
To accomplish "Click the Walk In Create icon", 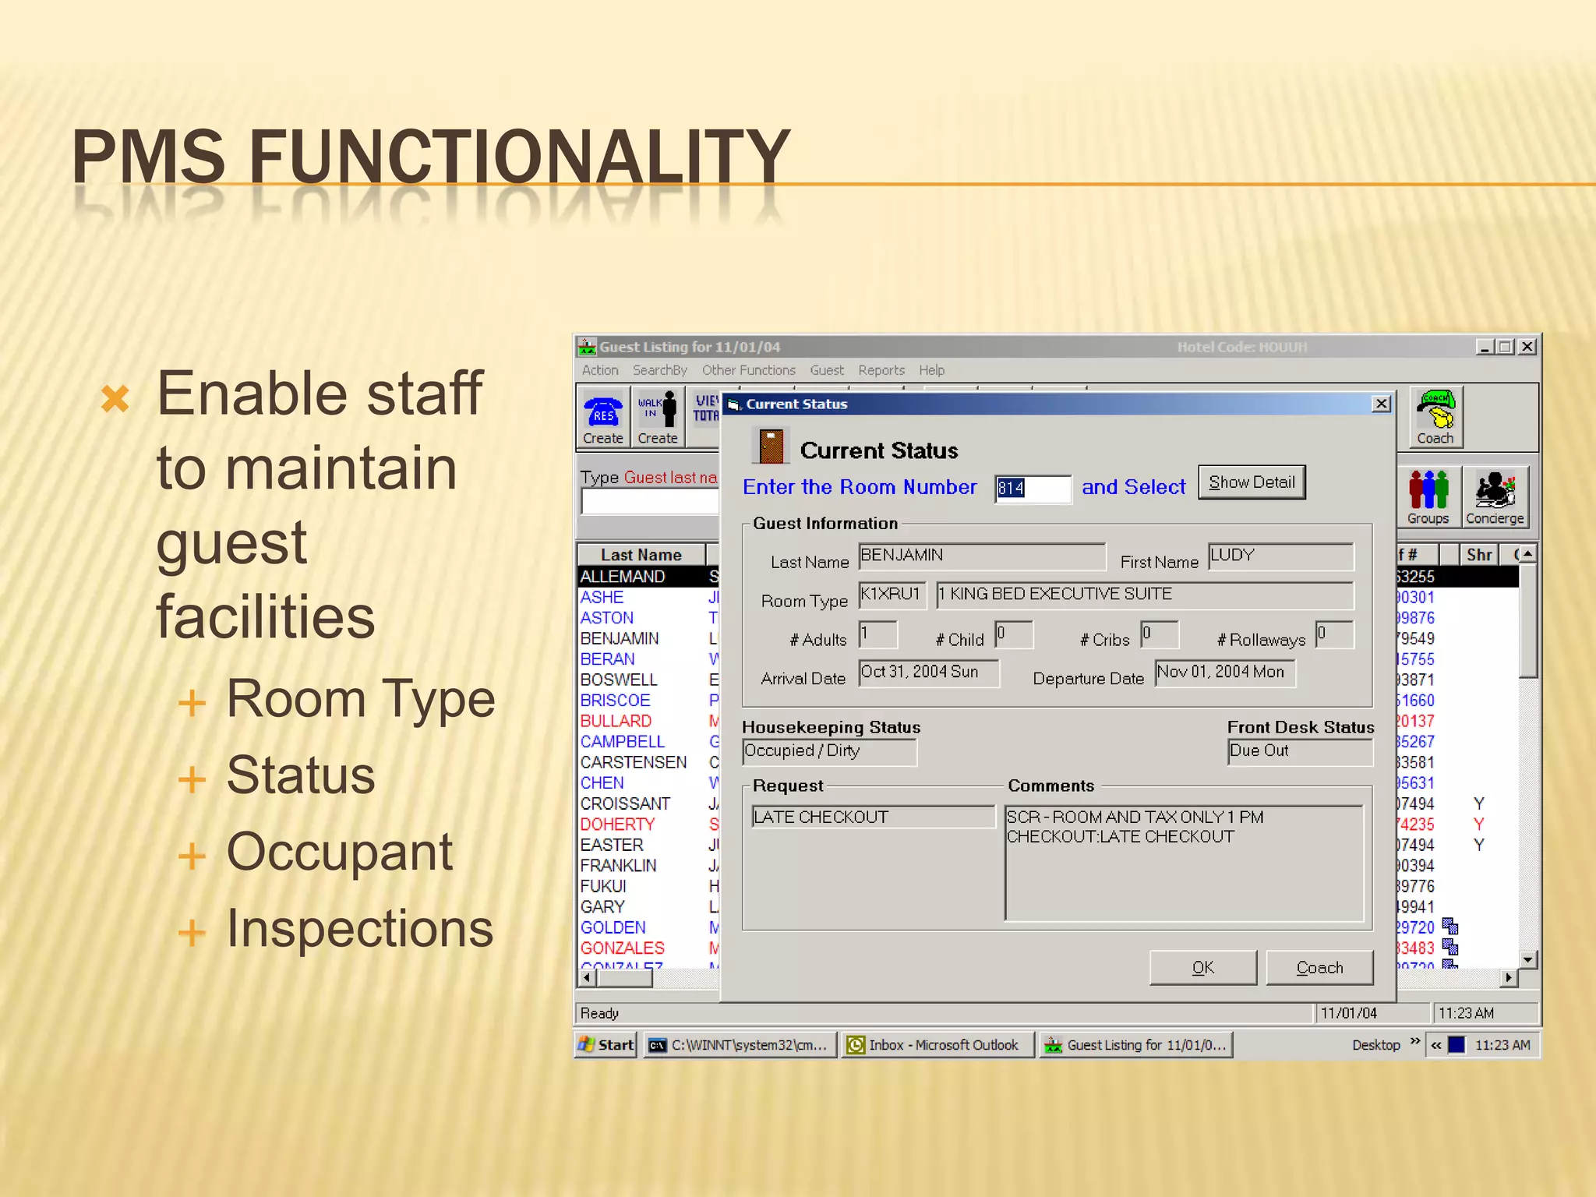I will [658, 418].
